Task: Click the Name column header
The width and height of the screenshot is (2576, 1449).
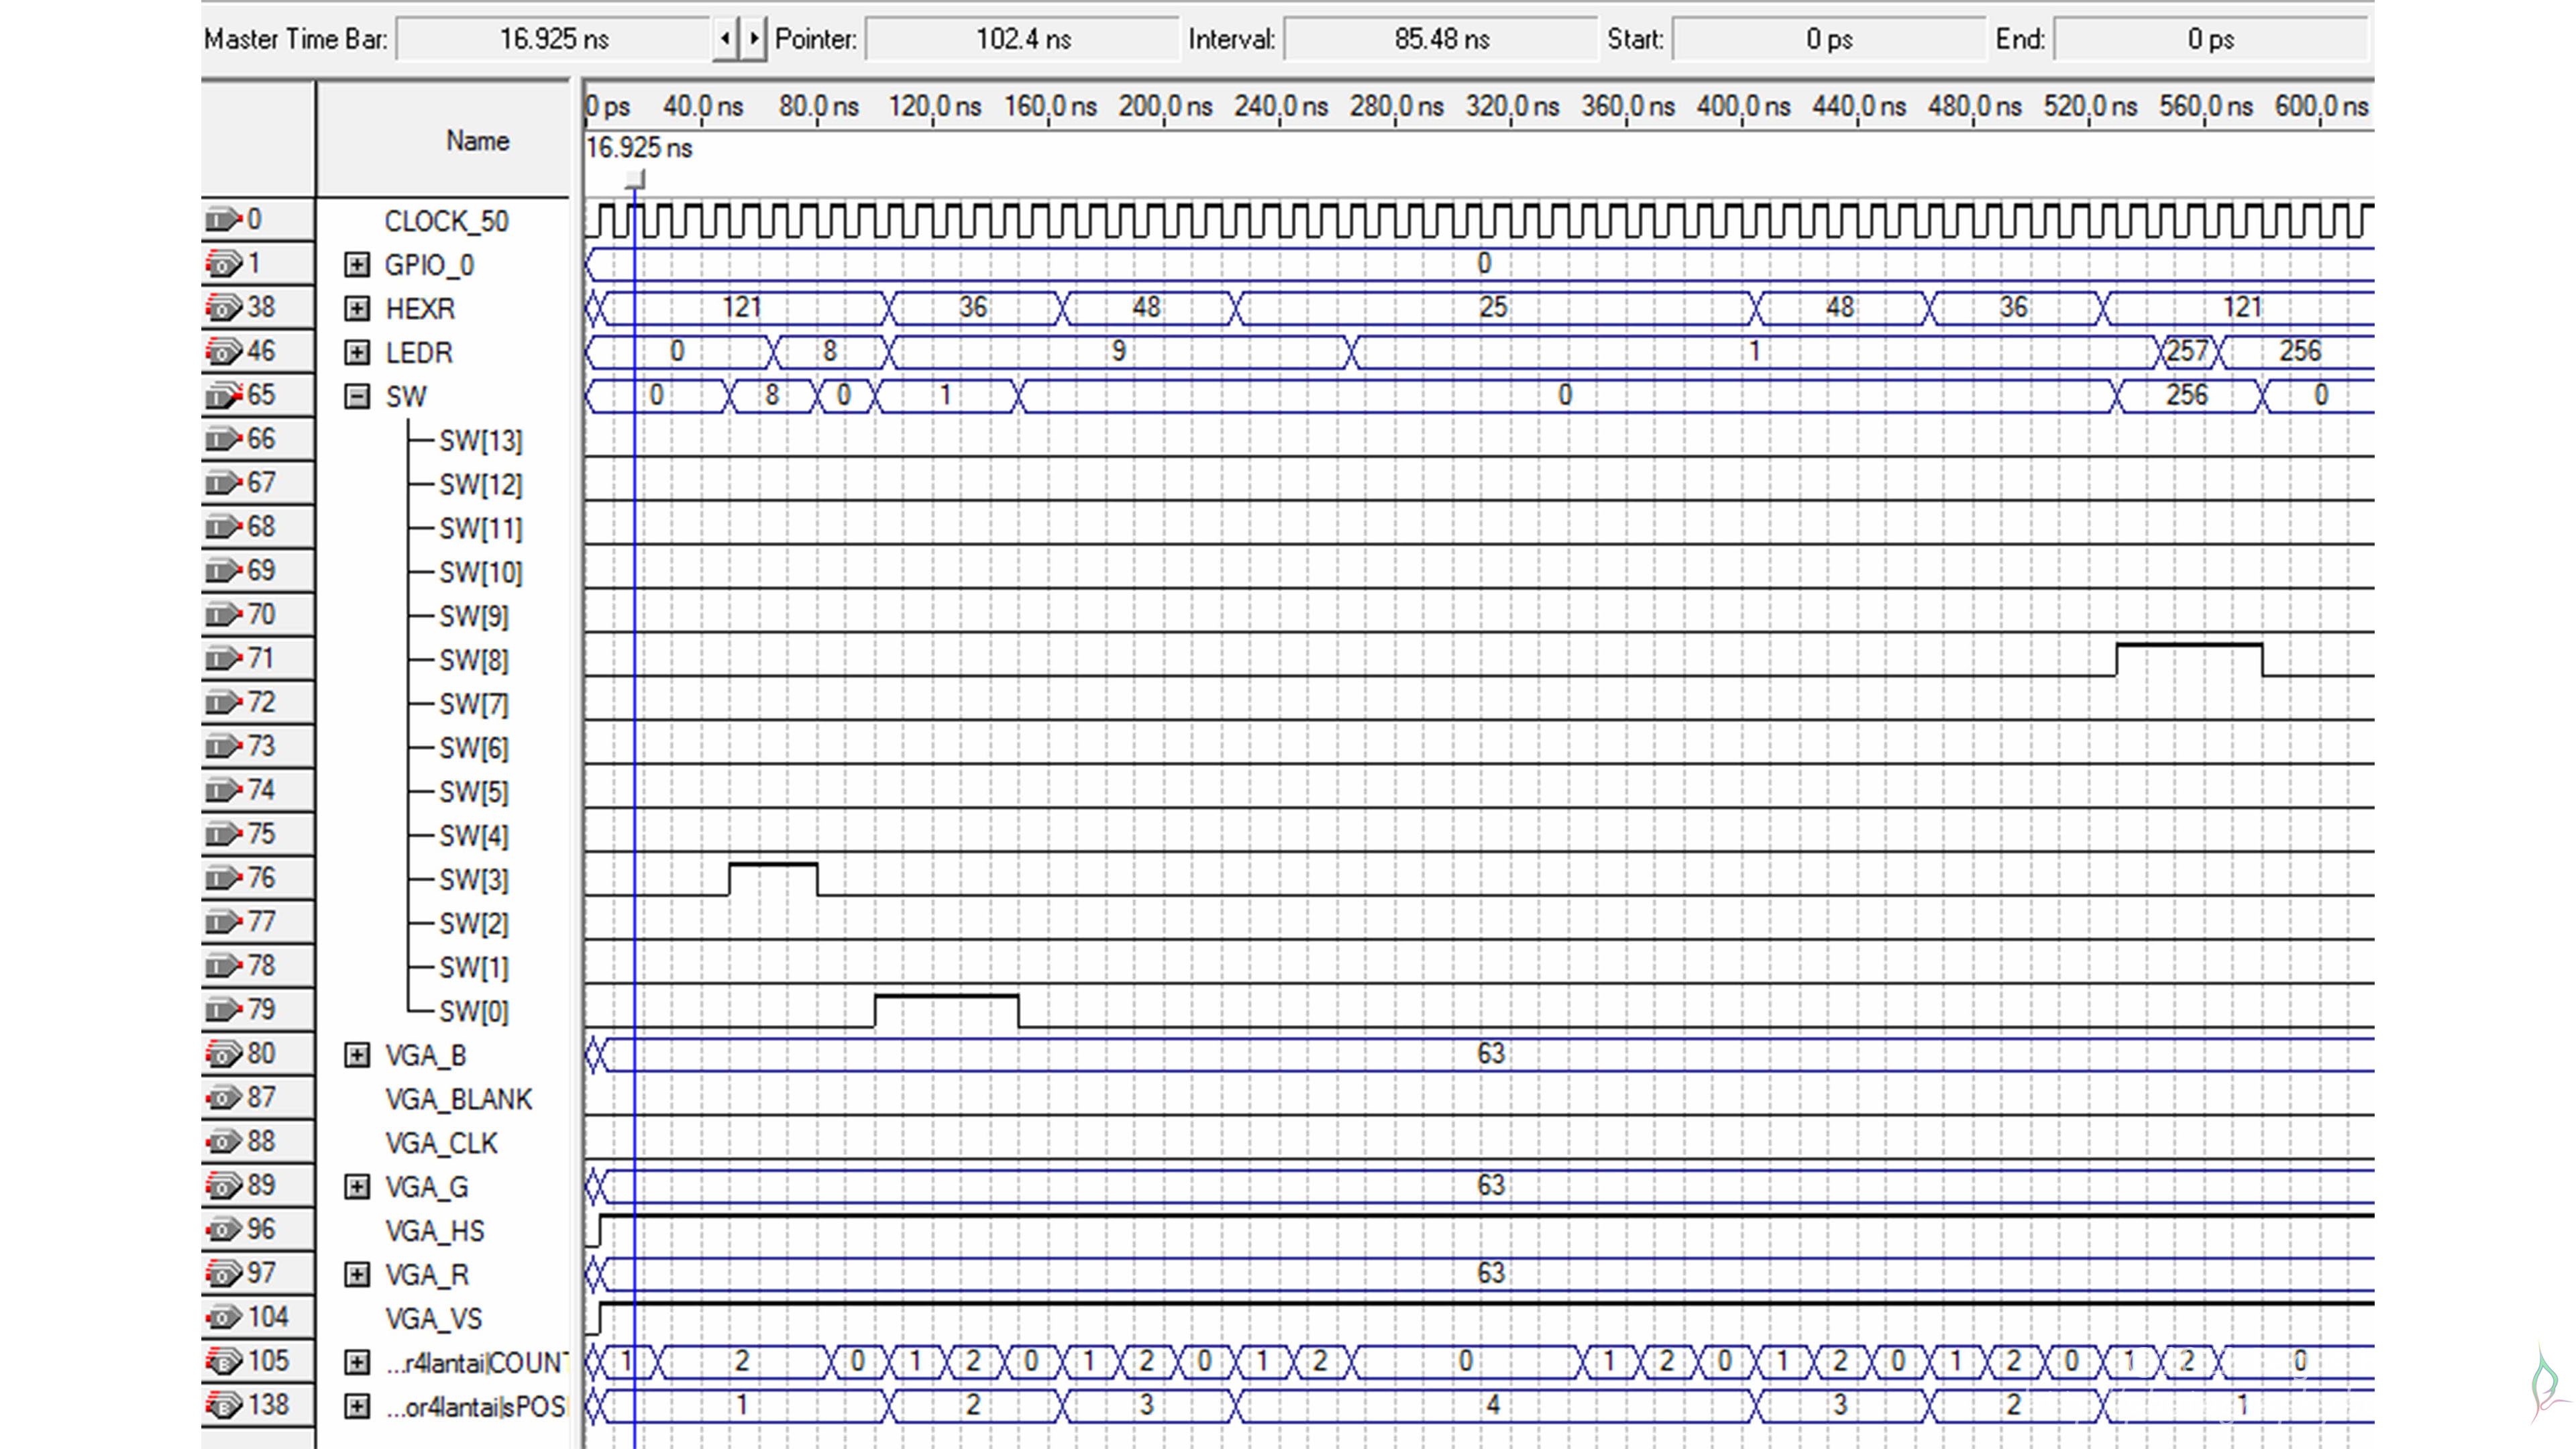Action: tap(477, 141)
